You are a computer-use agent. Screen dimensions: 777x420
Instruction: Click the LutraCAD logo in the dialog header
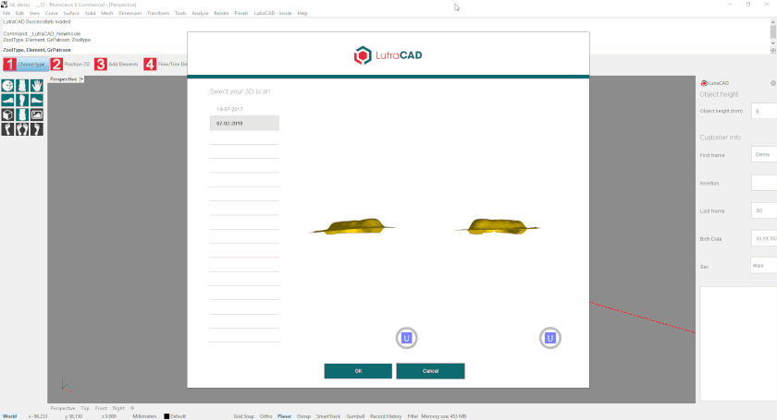click(x=388, y=54)
